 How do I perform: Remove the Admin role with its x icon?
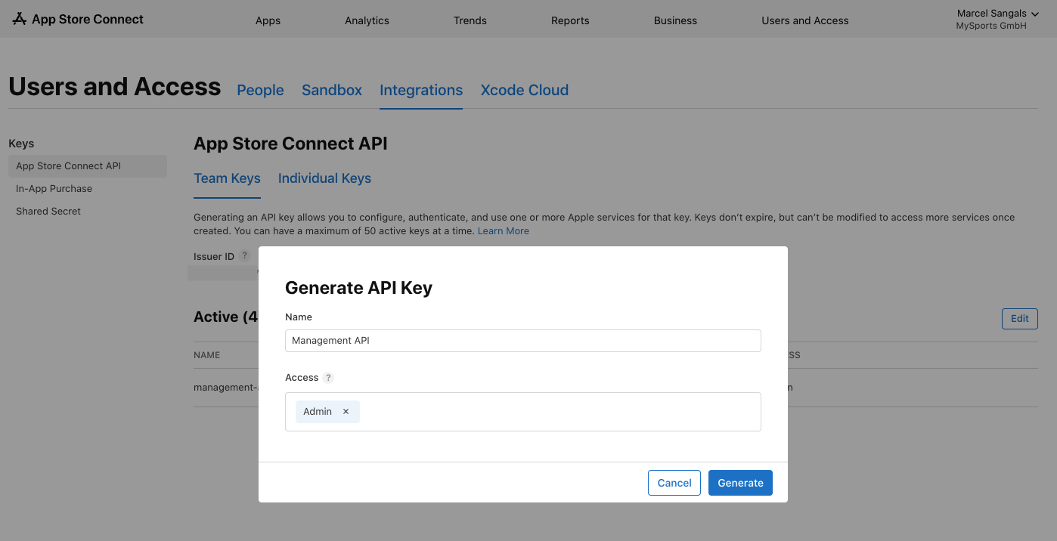pos(346,411)
